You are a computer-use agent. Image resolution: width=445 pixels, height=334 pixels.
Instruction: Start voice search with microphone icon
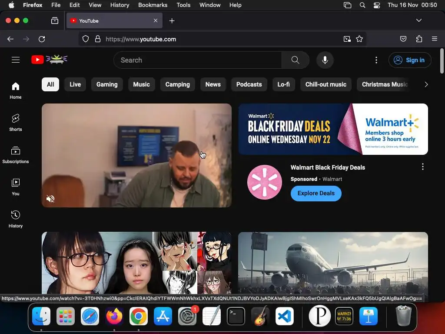coord(325,60)
